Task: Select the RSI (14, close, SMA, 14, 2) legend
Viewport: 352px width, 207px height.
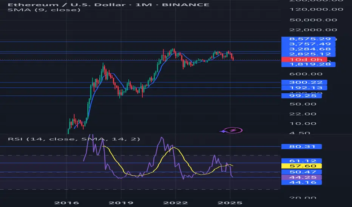Action: tap(74, 139)
